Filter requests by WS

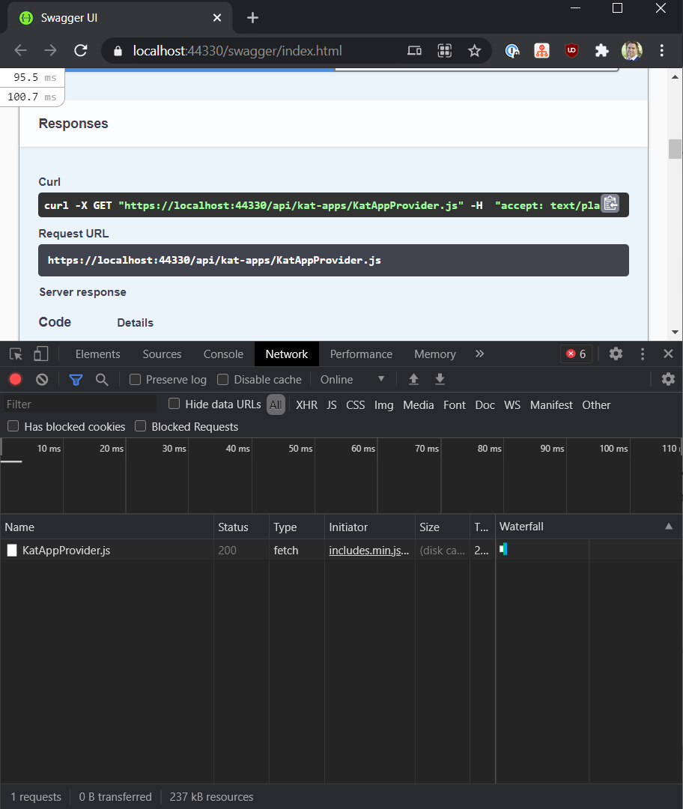pos(512,405)
